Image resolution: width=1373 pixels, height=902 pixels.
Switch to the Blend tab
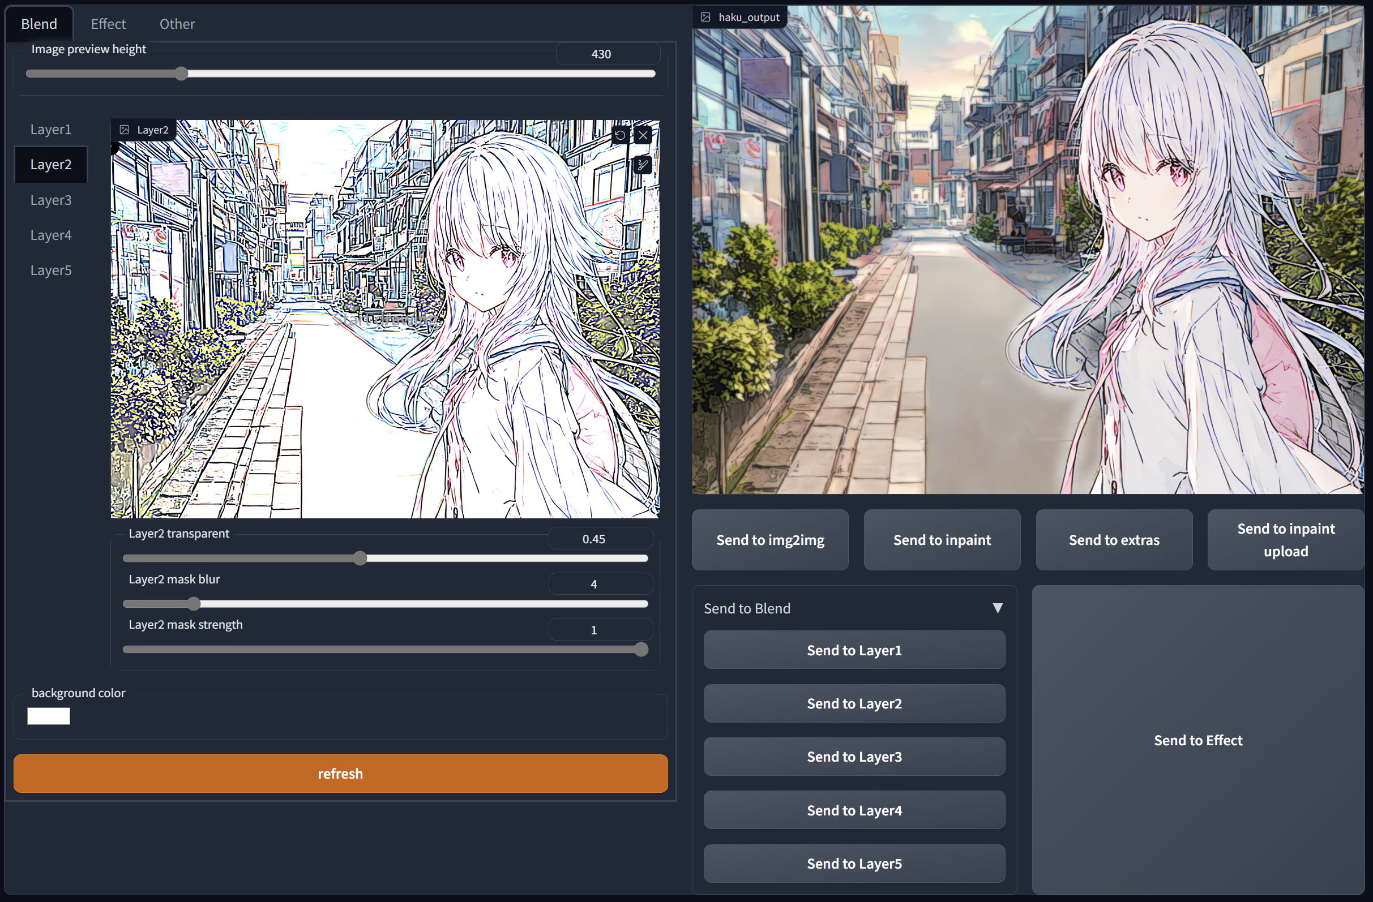click(x=39, y=24)
